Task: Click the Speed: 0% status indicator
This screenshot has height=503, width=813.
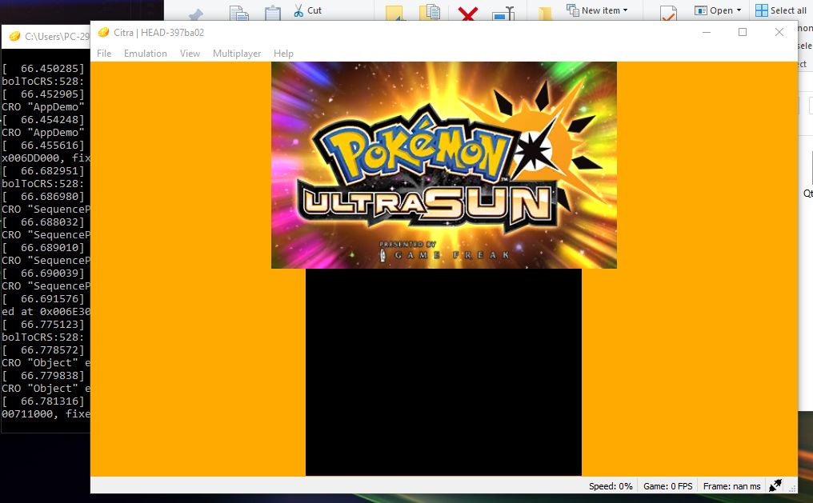Action: pos(611,486)
